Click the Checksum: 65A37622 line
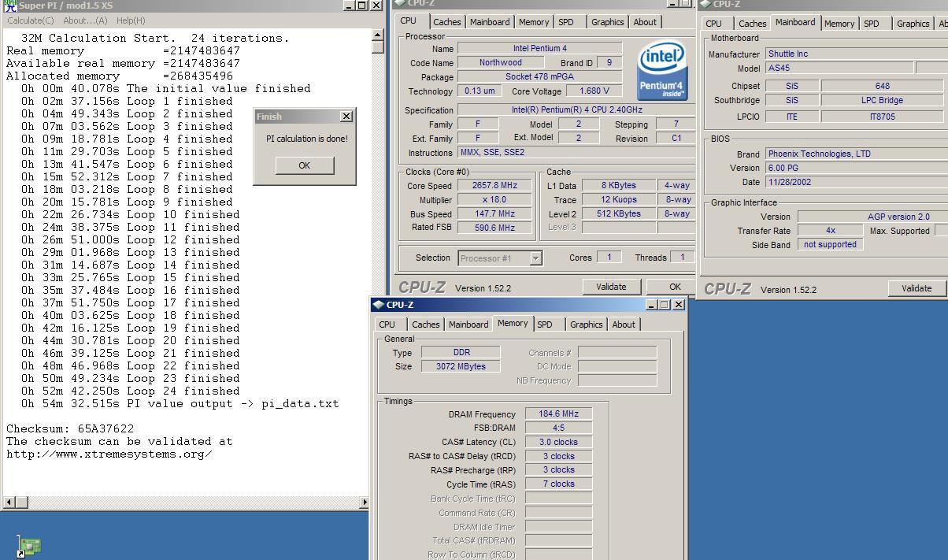This screenshot has height=560, width=948. [70, 428]
